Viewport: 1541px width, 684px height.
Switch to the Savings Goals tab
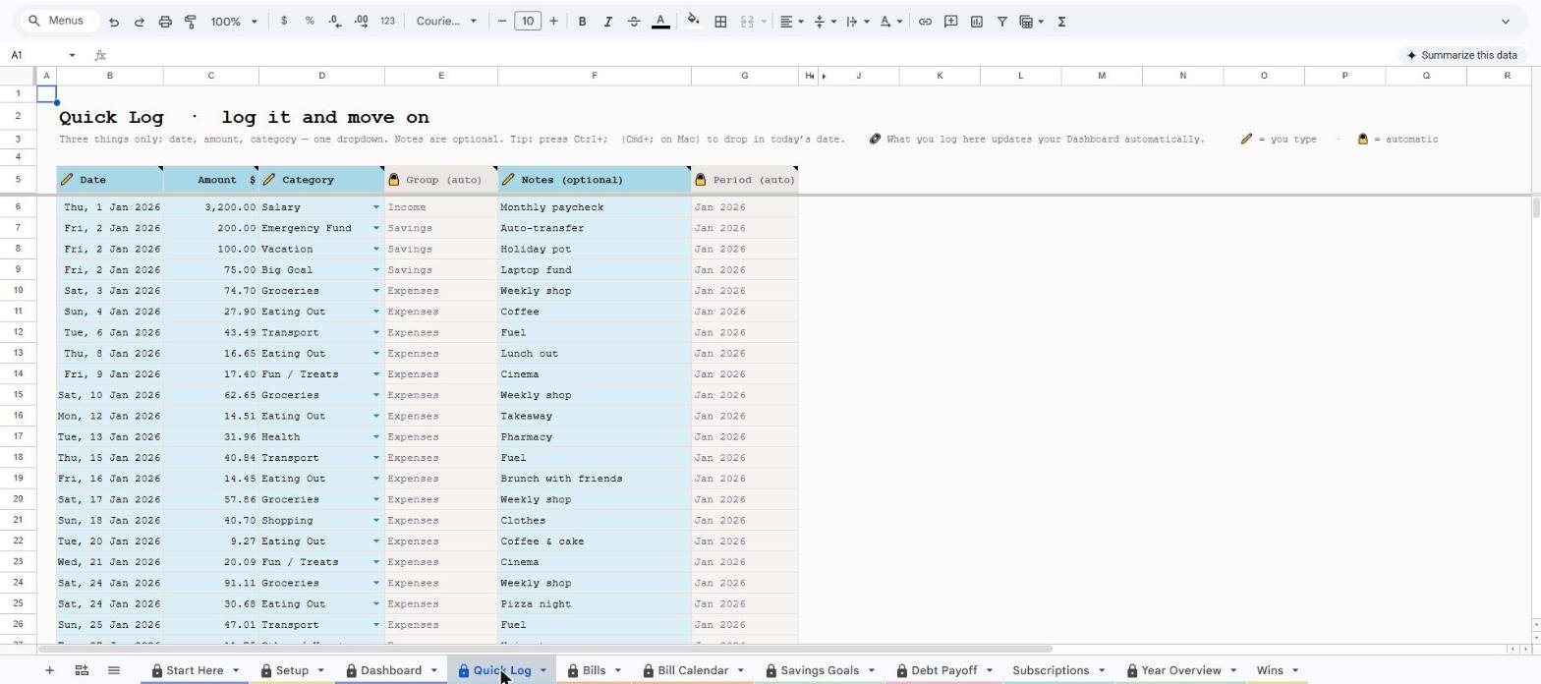pyautogui.click(x=820, y=670)
